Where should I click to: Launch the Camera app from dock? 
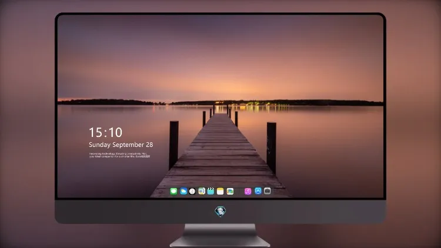(268, 191)
